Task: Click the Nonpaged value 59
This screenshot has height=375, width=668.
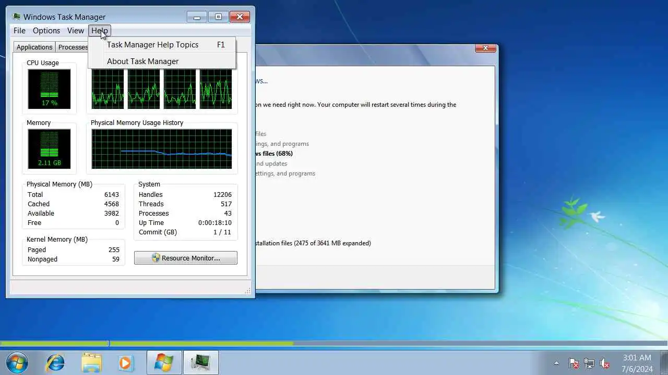Action: click(116, 259)
